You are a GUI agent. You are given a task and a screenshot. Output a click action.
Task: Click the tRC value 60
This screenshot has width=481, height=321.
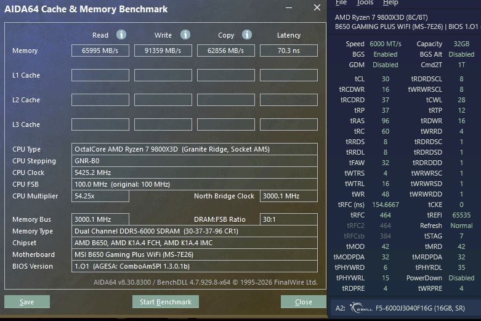(386, 131)
